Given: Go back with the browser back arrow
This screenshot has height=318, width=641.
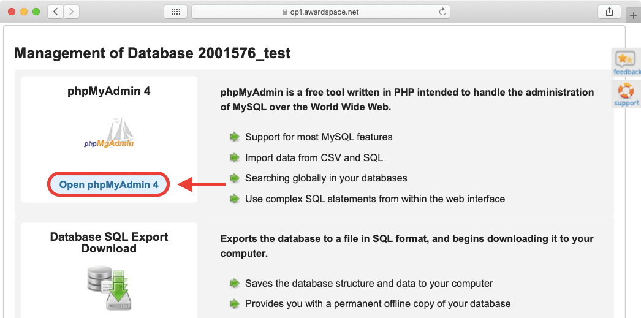Looking at the screenshot, I should pos(55,12).
